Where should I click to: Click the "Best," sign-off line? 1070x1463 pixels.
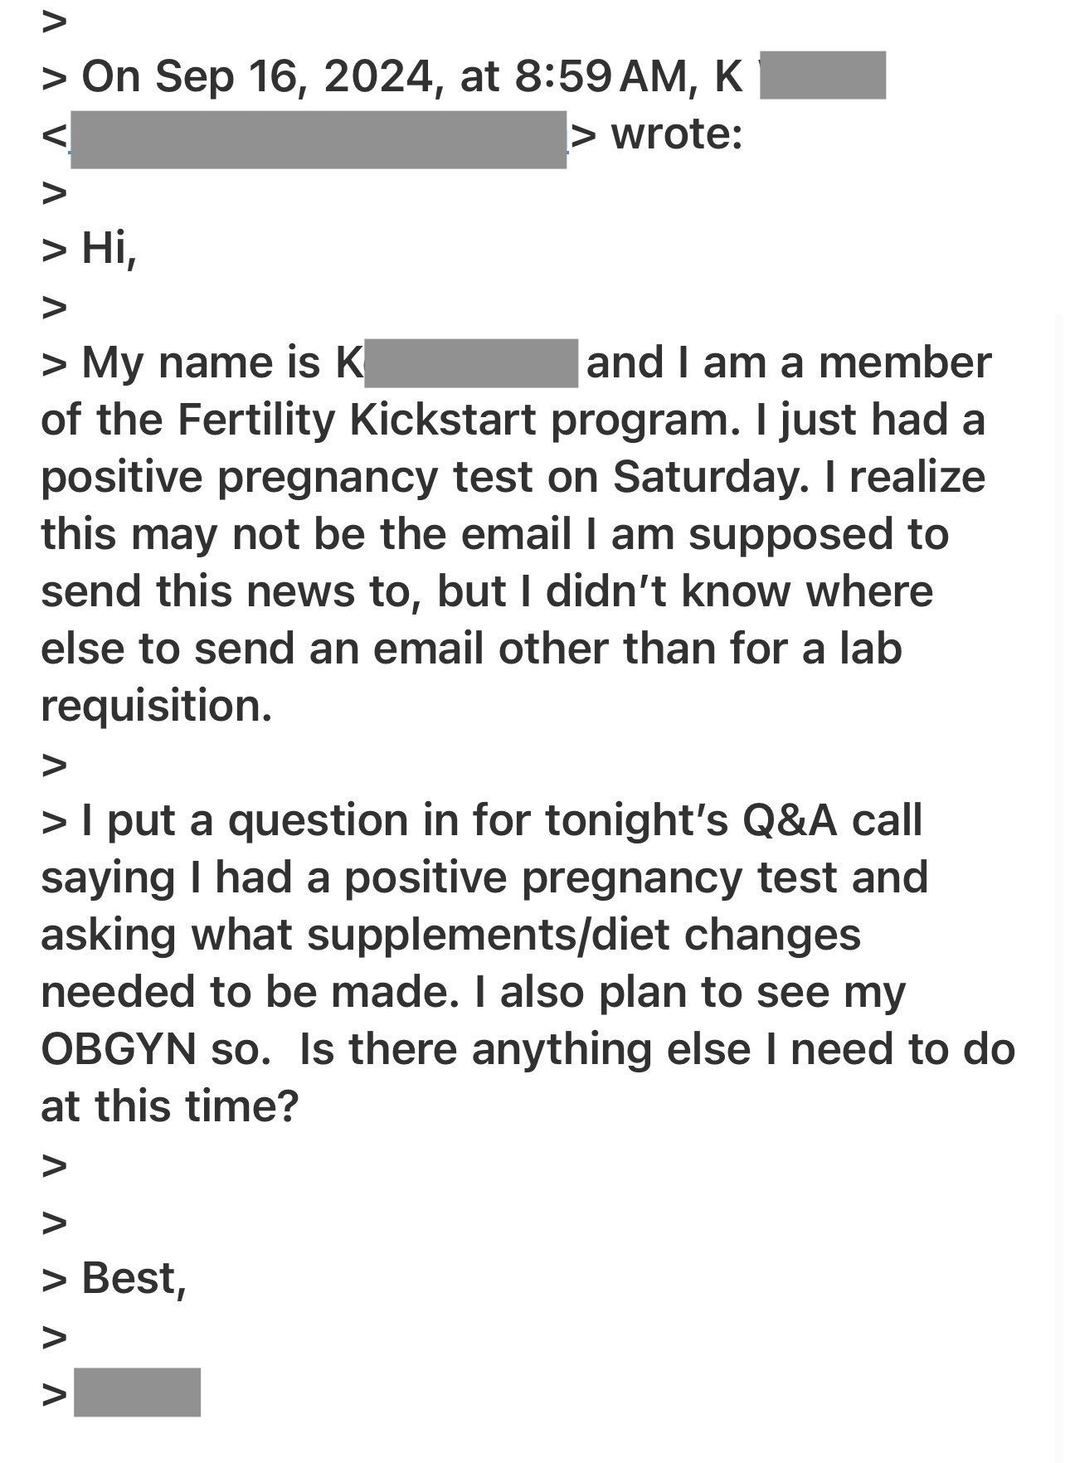[134, 1277]
